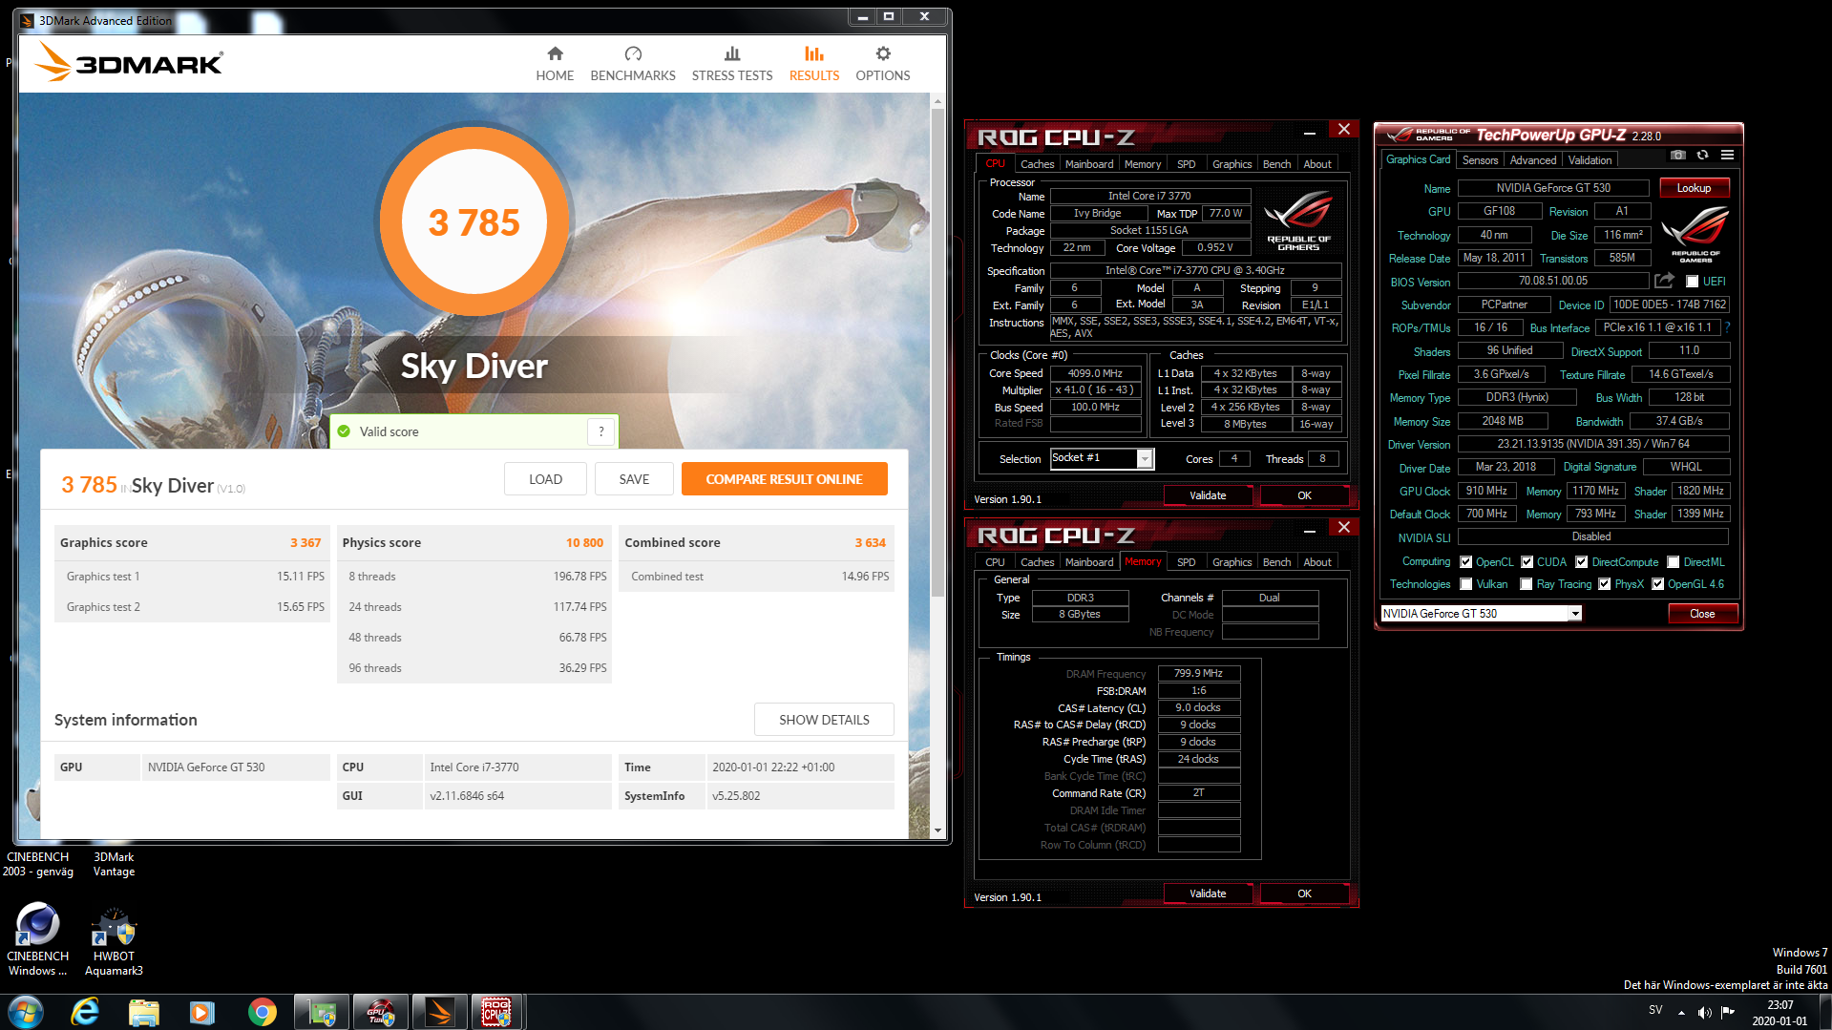This screenshot has width=1832, height=1030.
Task: Open HWBOT Aquamark3 desktop shortcut
Action: click(x=114, y=939)
